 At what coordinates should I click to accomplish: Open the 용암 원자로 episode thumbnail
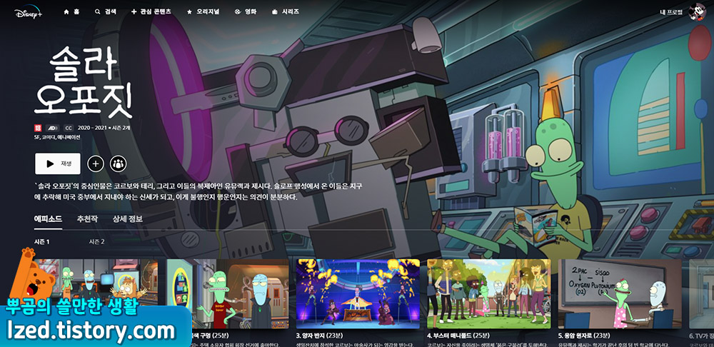[620, 293]
